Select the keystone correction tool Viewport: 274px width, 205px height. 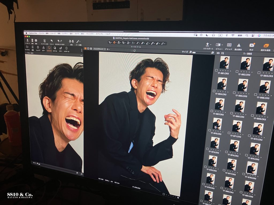pos(133,43)
